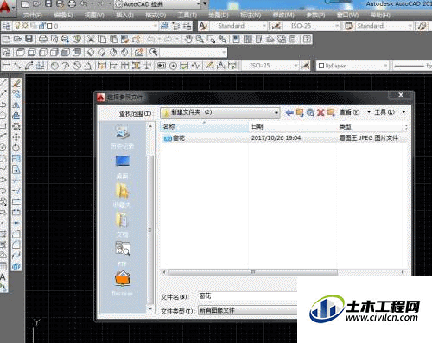This screenshot has height=343, width=432.
Task: Click the Help question mark icon
Action: tap(307, 39)
